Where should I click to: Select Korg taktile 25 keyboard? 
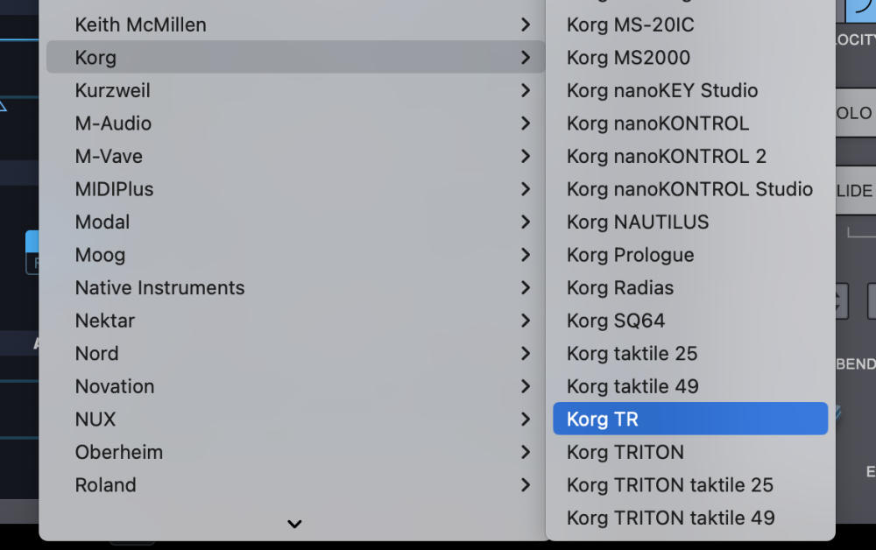click(632, 353)
